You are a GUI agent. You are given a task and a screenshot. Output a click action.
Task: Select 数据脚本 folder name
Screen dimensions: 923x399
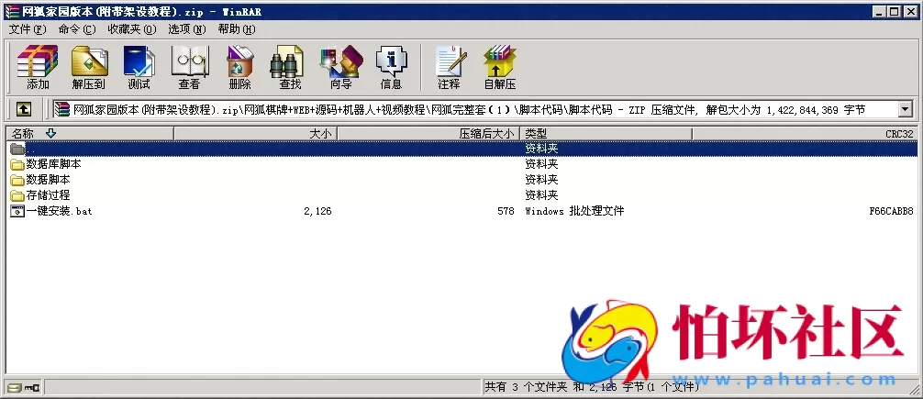point(49,180)
